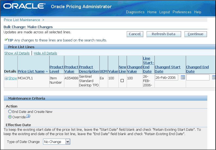216x150 pixels.
Task: Click the TIP checkmark icon
Action: (6, 40)
